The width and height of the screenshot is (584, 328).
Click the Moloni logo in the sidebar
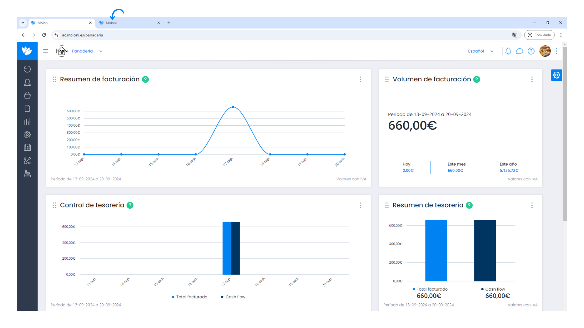tap(27, 51)
